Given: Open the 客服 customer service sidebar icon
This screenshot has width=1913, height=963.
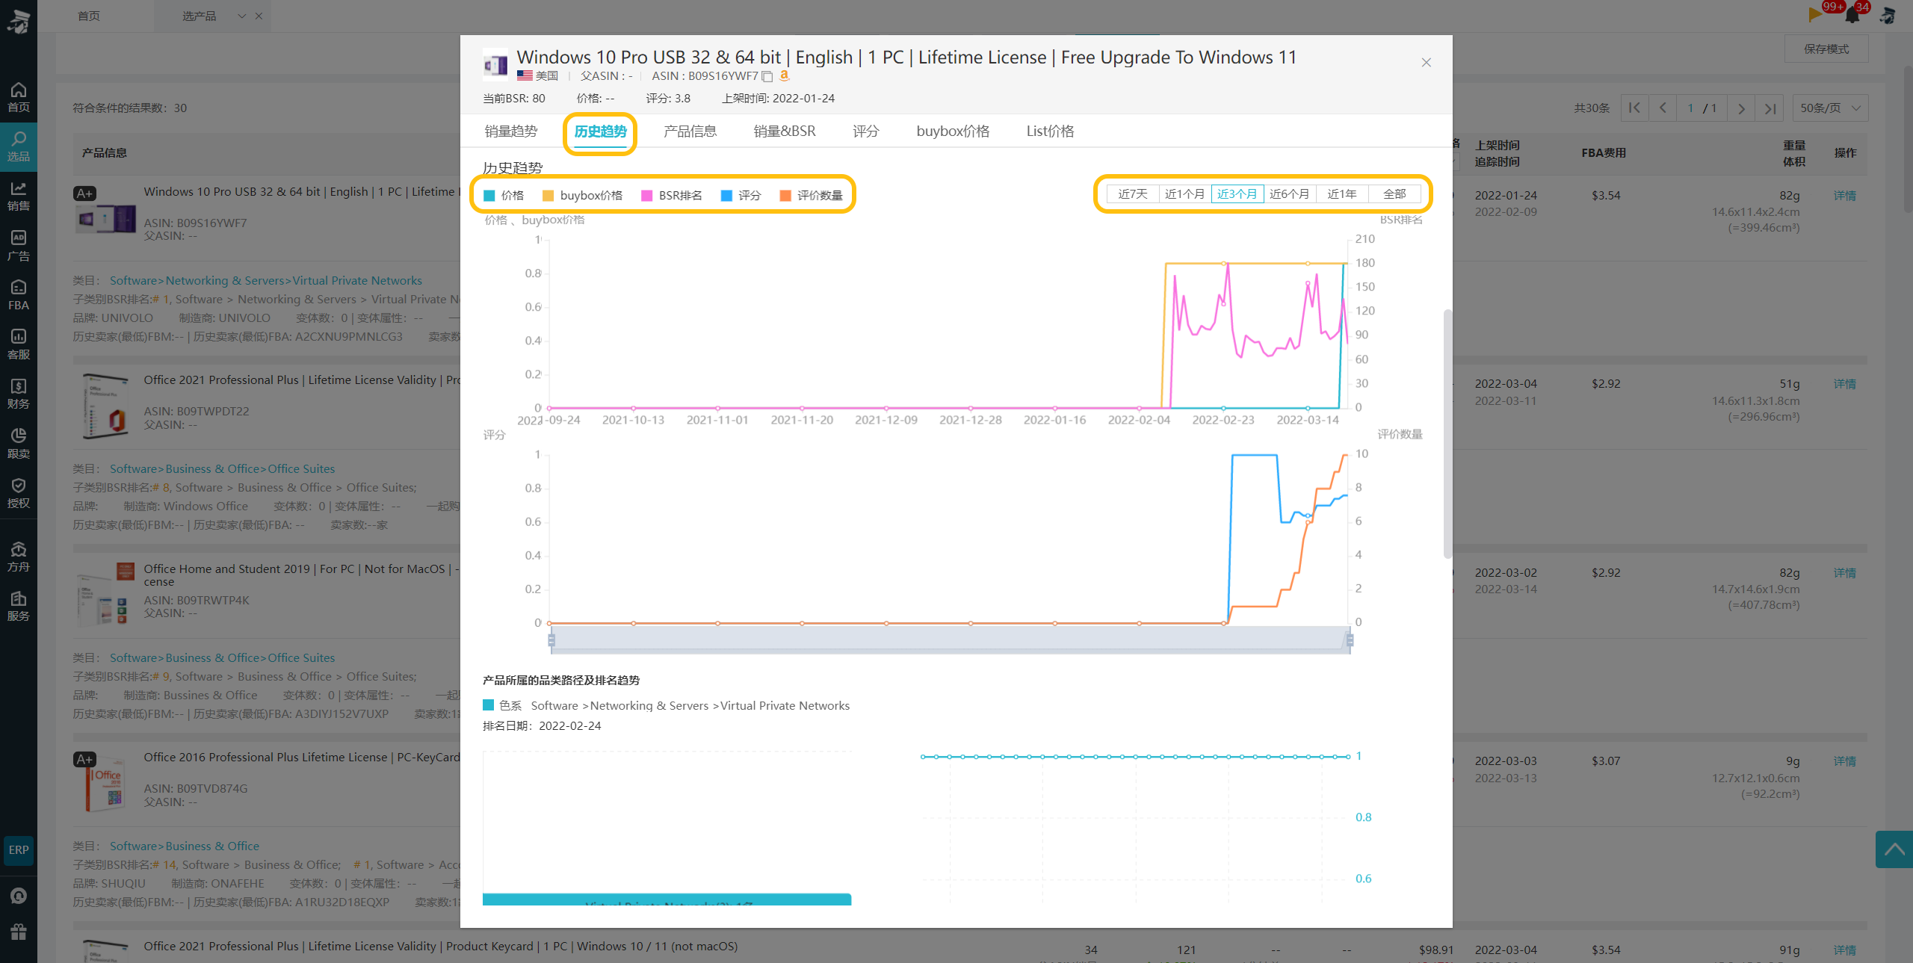Looking at the screenshot, I should 18,344.
